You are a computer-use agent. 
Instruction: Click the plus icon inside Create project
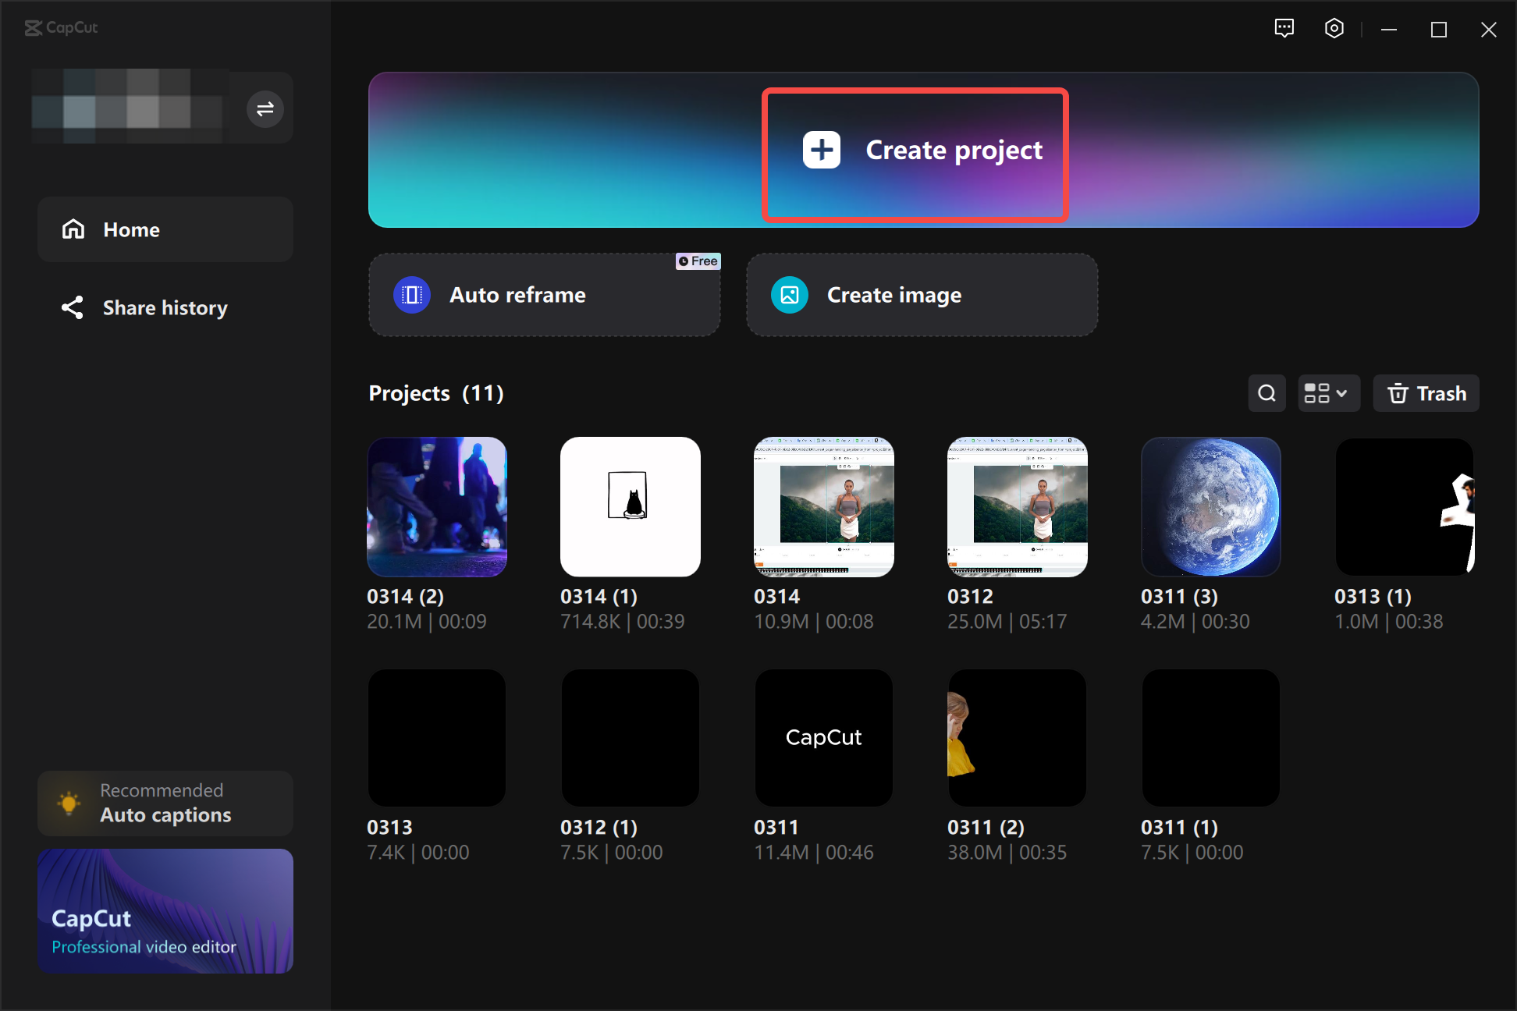coord(820,150)
